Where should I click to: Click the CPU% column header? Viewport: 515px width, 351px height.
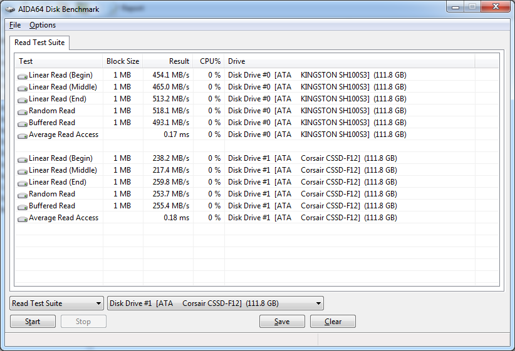point(209,61)
